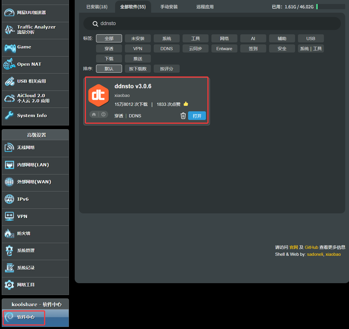Click the AiCloud 2.0 cloud icon

click(10, 99)
